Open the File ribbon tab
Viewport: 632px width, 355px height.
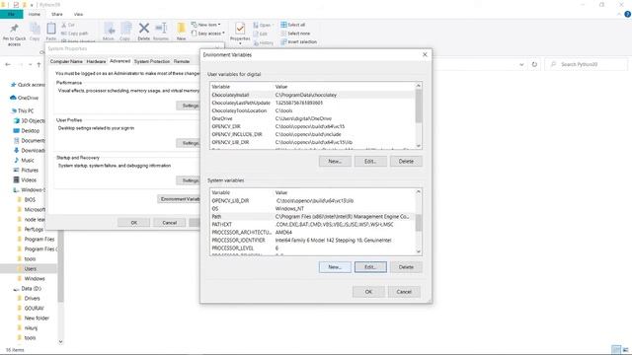[11, 14]
